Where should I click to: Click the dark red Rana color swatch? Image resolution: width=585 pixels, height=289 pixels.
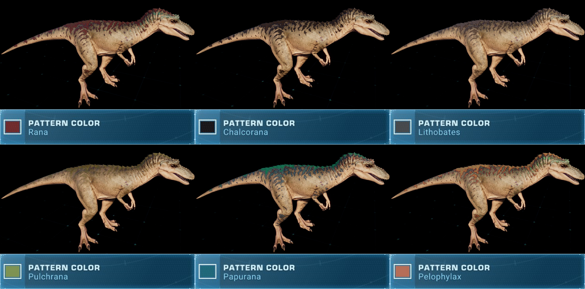(12, 127)
